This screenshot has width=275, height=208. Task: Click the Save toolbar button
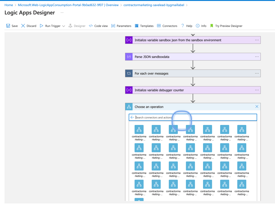point(12,26)
